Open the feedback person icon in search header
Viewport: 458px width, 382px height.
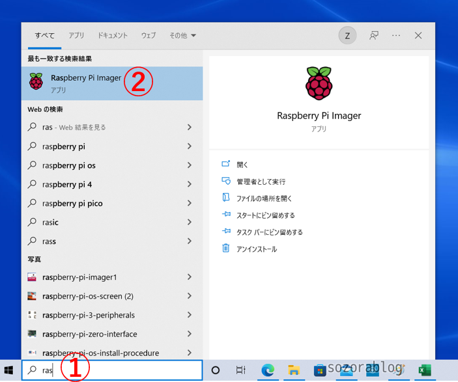click(x=373, y=36)
